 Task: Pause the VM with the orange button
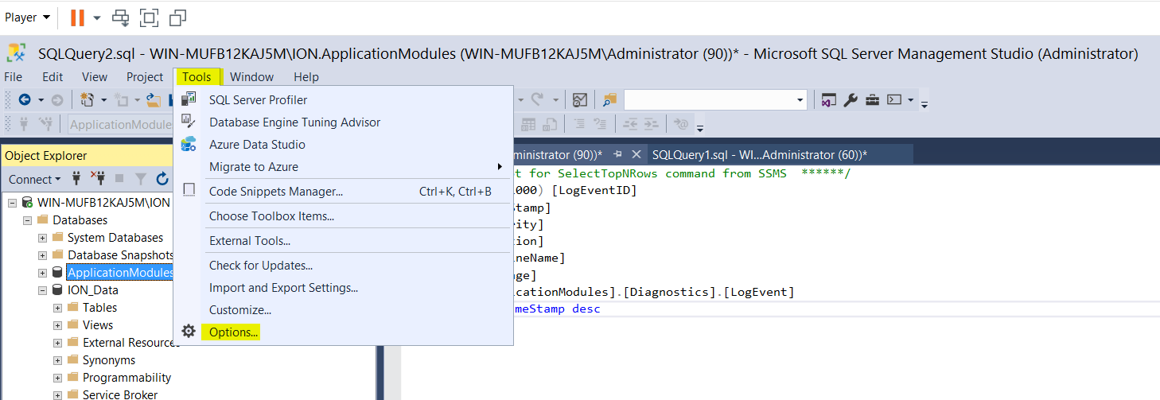tap(77, 17)
